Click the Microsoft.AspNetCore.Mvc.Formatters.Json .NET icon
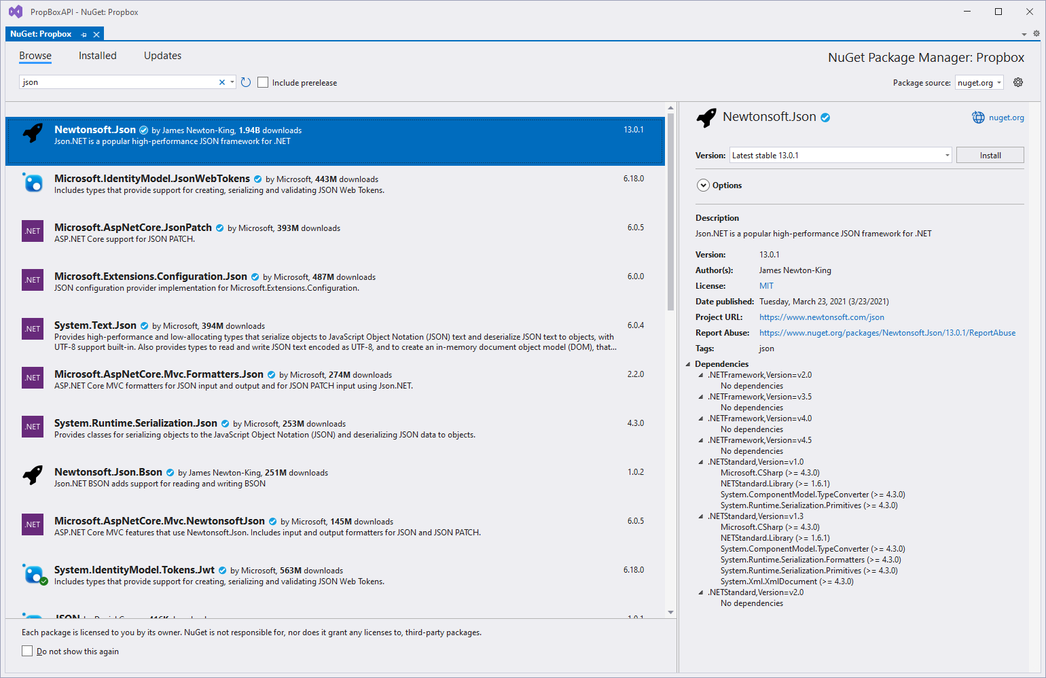Image resolution: width=1046 pixels, height=678 pixels. click(x=33, y=378)
